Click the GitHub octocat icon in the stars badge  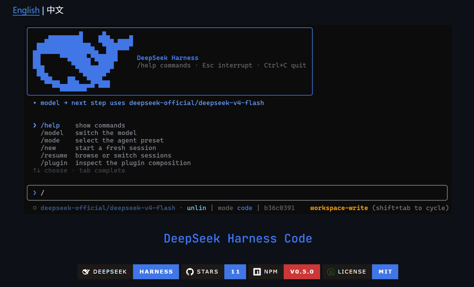[x=190, y=272]
